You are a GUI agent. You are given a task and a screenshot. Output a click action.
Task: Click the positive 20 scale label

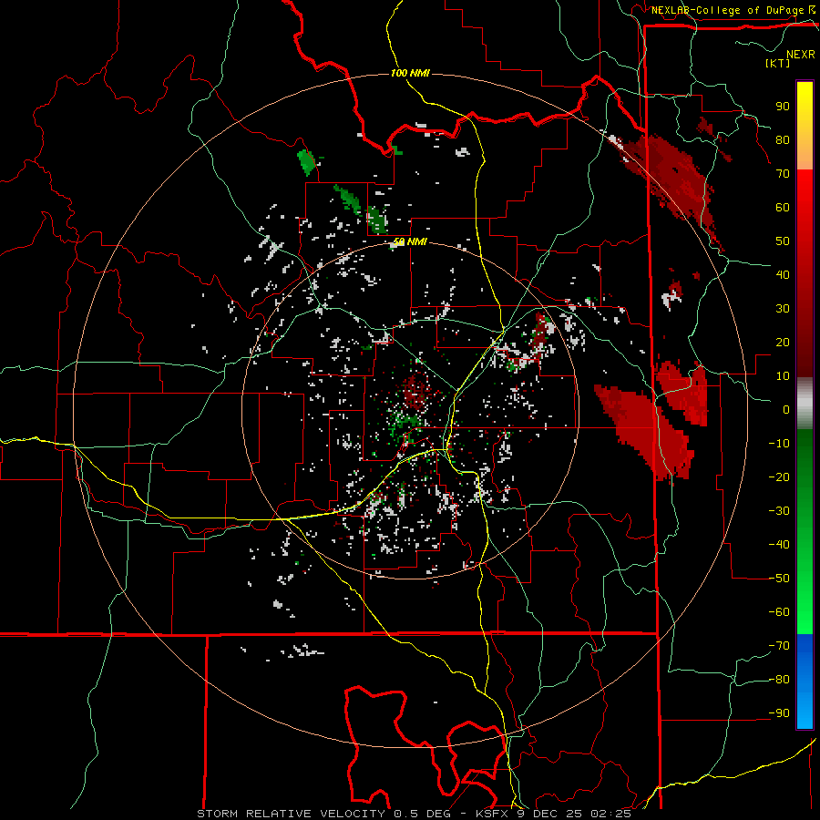pos(783,342)
